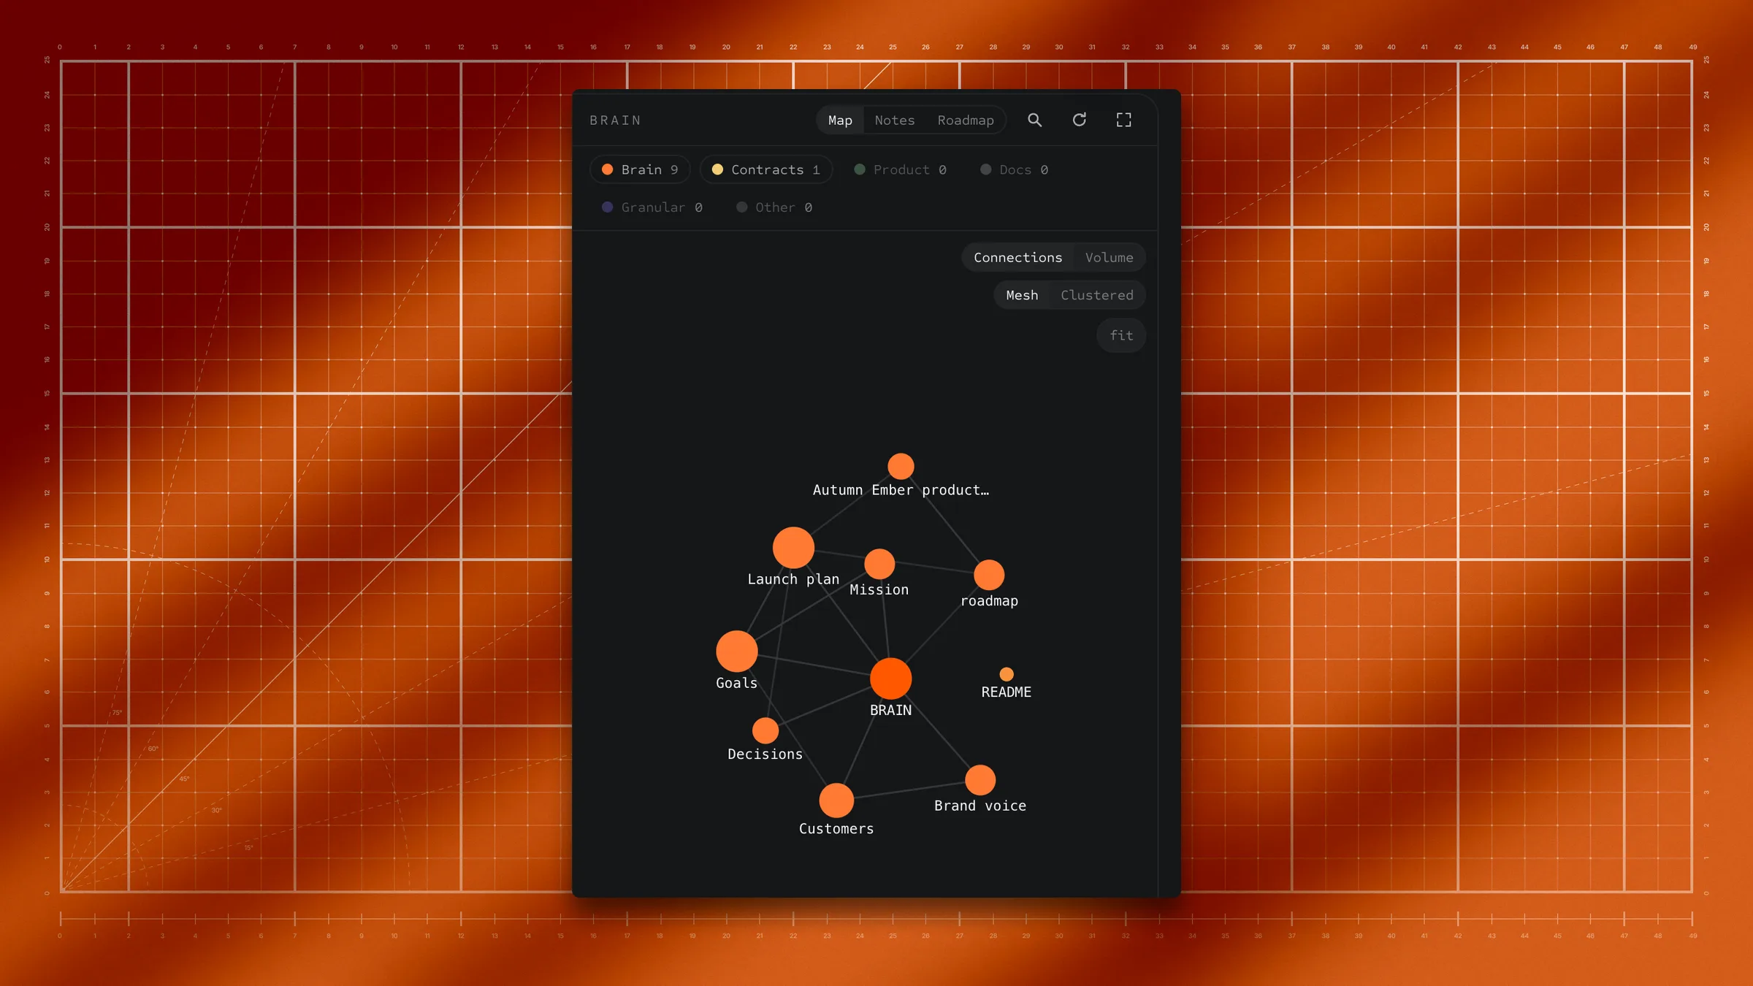
Task: Click the fit button
Action: point(1121,335)
